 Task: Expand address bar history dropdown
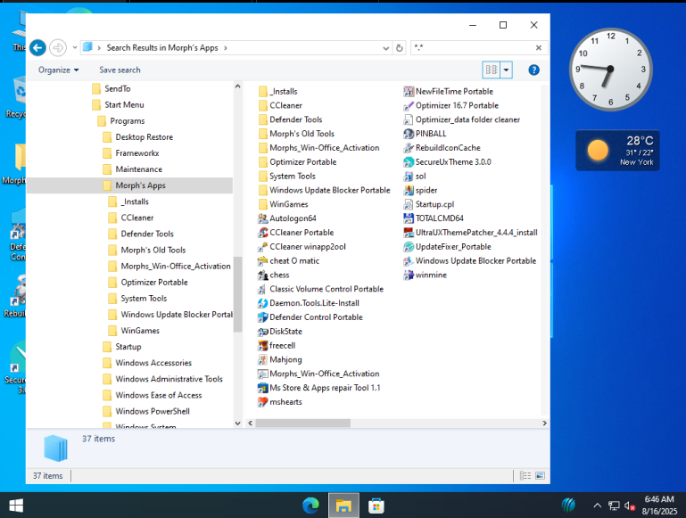(x=386, y=48)
